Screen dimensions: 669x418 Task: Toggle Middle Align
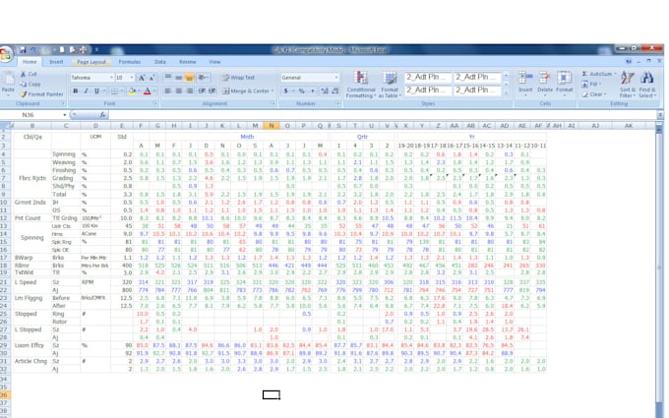point(179,77)
